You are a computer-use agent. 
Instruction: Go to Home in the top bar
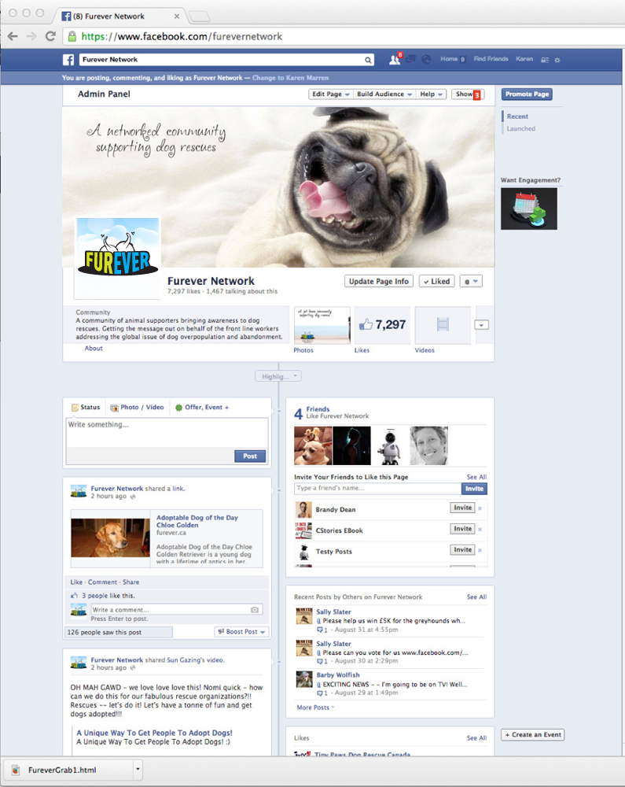[x=449, y=59]
